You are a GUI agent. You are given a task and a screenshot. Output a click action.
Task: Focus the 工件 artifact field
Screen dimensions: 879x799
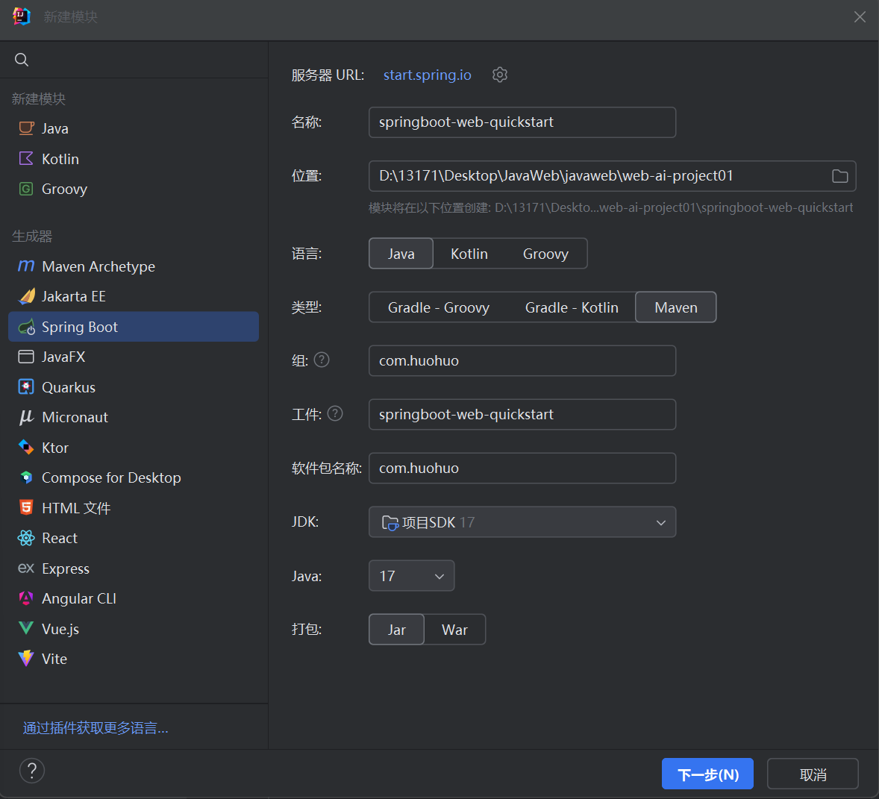pos(522,414)
